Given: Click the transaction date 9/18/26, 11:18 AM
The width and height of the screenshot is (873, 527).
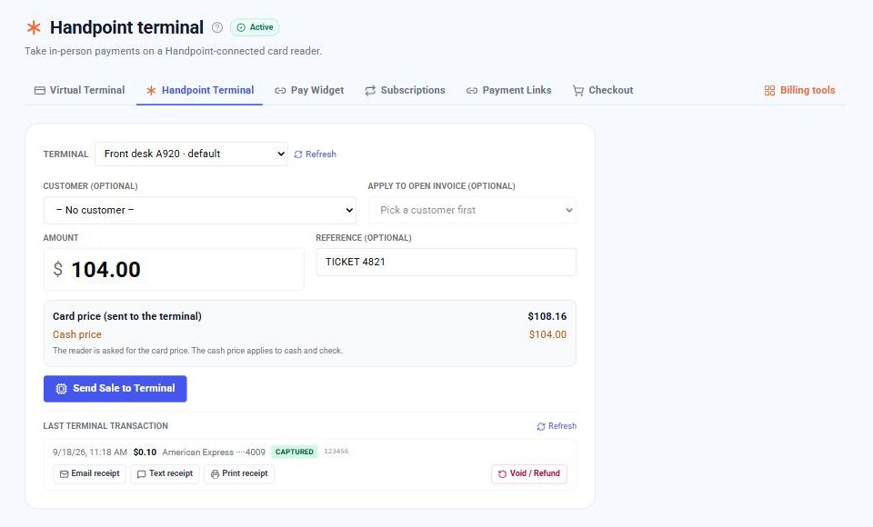Looking at the screenshot, I should [x=90, y=452].
